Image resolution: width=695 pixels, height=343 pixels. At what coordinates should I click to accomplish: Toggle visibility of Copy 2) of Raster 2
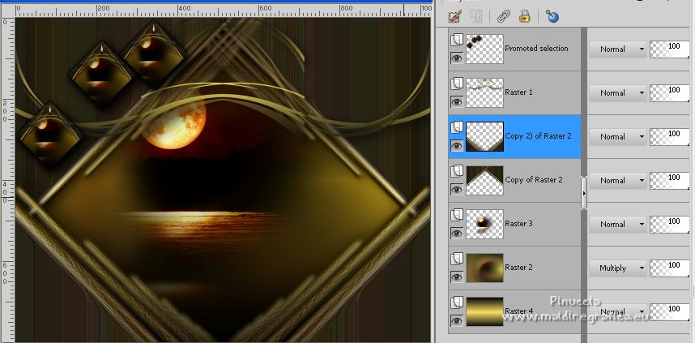click(457, 145)
